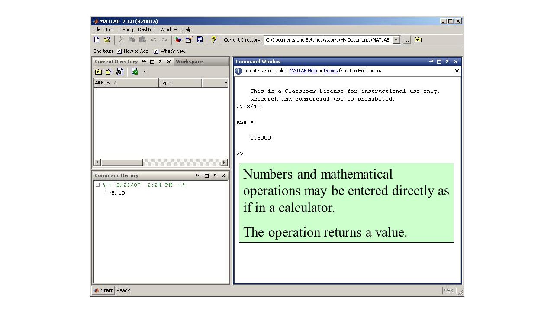
Task: Open the Help menu
Action: tap(187, 29)
